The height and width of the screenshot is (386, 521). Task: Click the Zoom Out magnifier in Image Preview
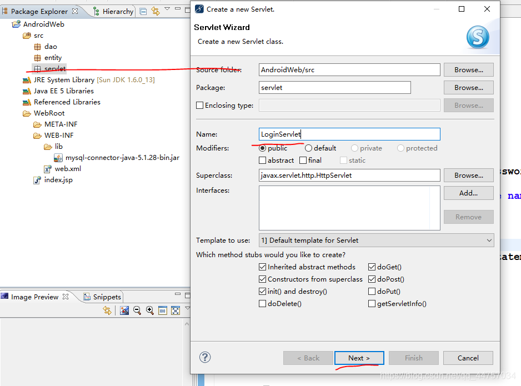click(x=137, y=310)
